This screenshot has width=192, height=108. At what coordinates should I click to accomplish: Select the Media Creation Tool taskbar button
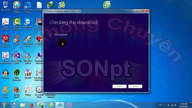(60, 105)
